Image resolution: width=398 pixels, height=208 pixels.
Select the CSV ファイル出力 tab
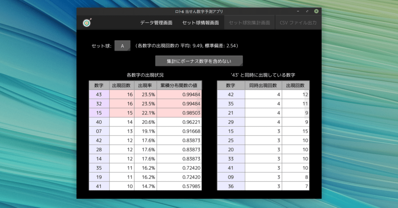[x=298, y=23]
